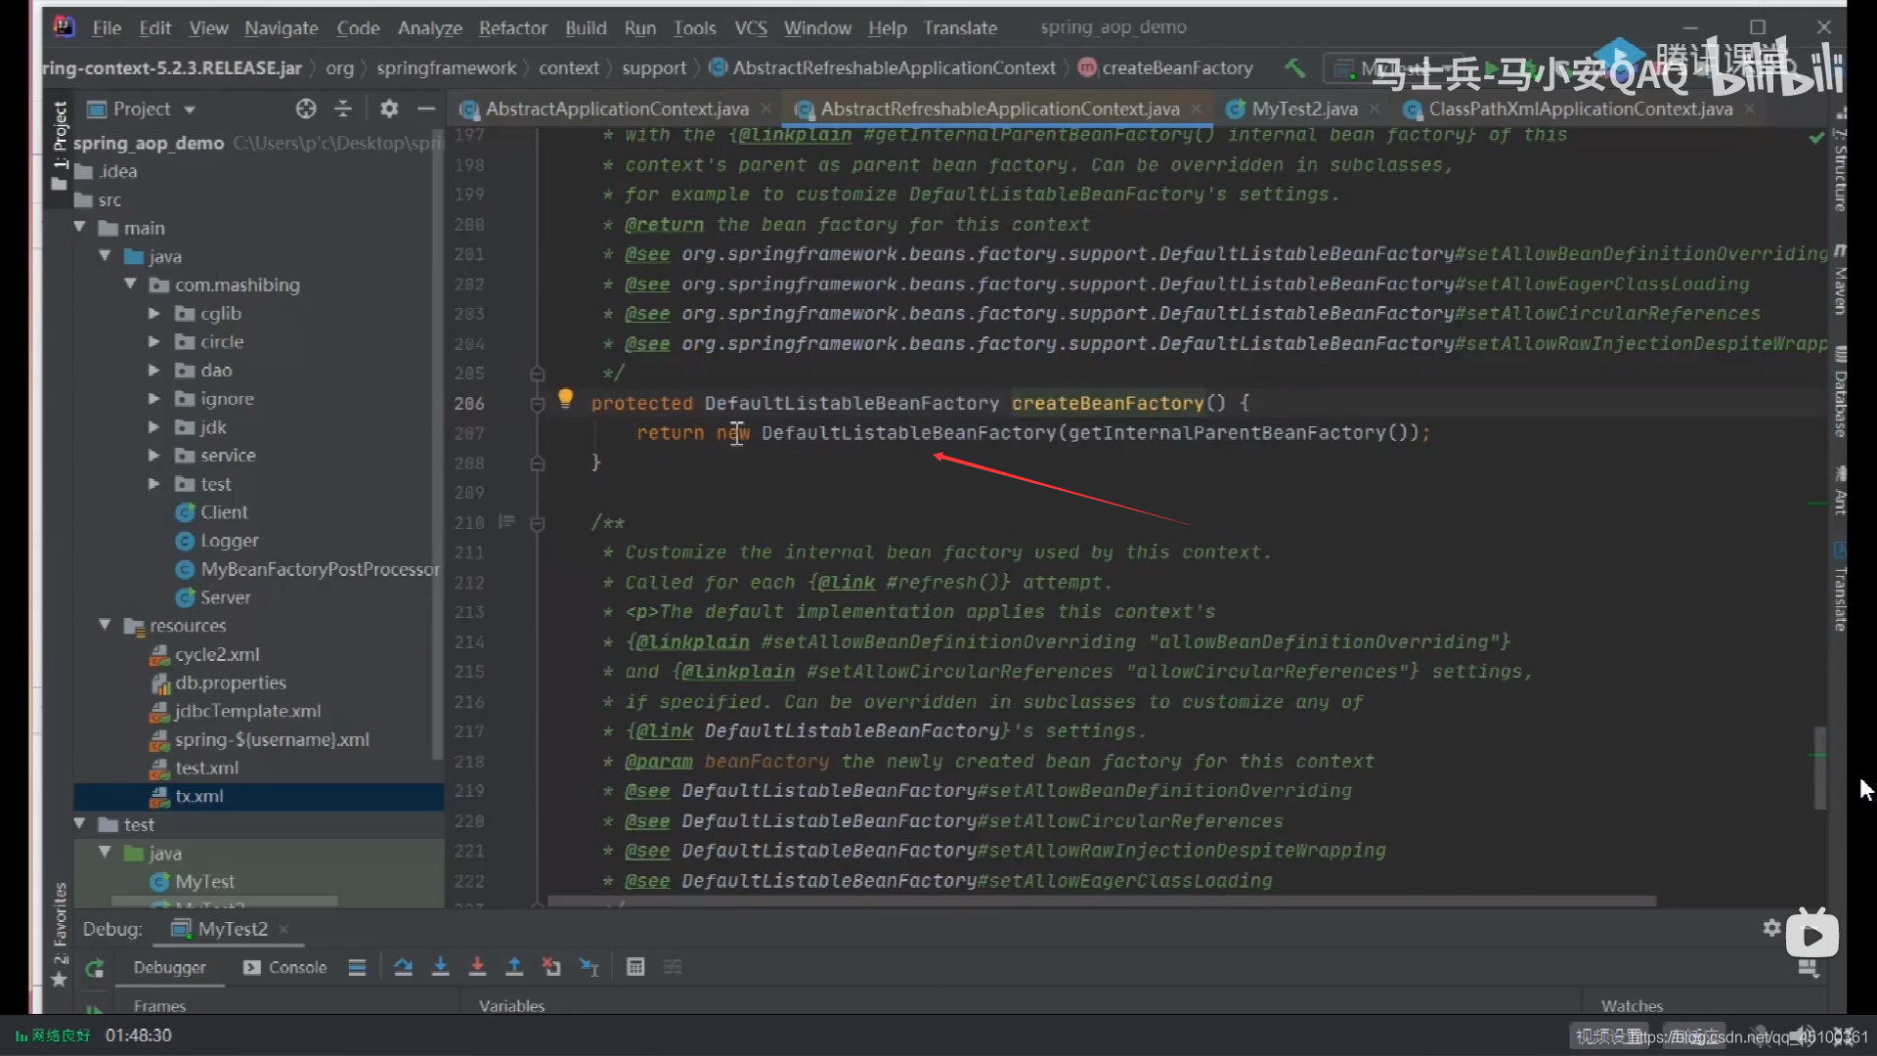Screen dimensions: 1877x1056
Task: Open the Refactor menu
Action: pyautogui.click(x=512, y=28)
